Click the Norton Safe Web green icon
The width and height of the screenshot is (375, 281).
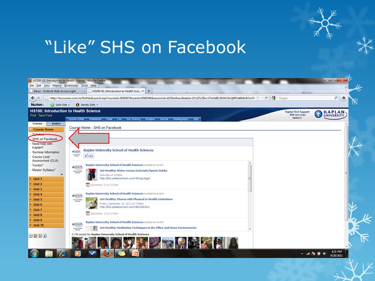tap(52, 105)
